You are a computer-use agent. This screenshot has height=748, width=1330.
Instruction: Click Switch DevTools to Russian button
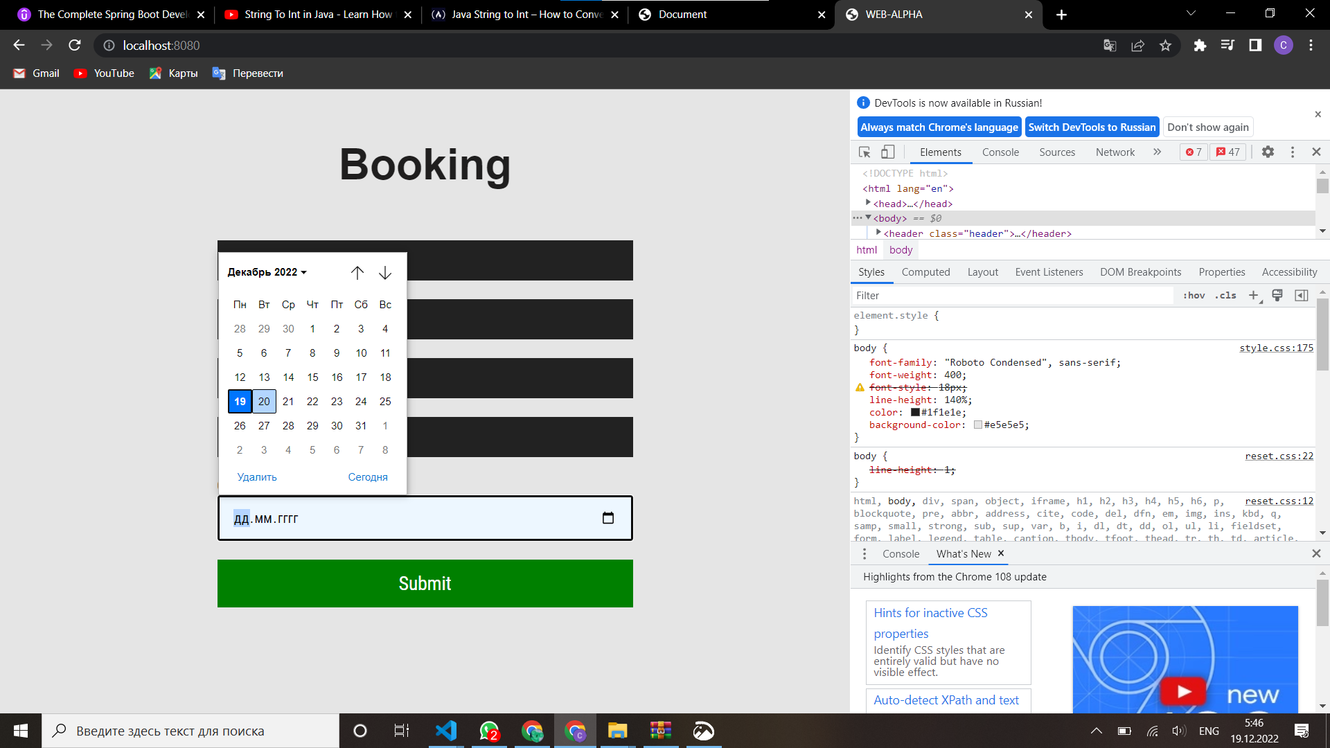[x=1092, y=127]
